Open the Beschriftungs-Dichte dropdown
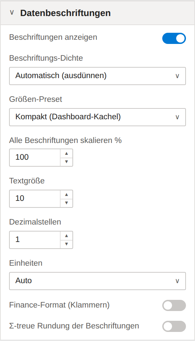This screenshot has height=341, width=195. click(97, 76)
